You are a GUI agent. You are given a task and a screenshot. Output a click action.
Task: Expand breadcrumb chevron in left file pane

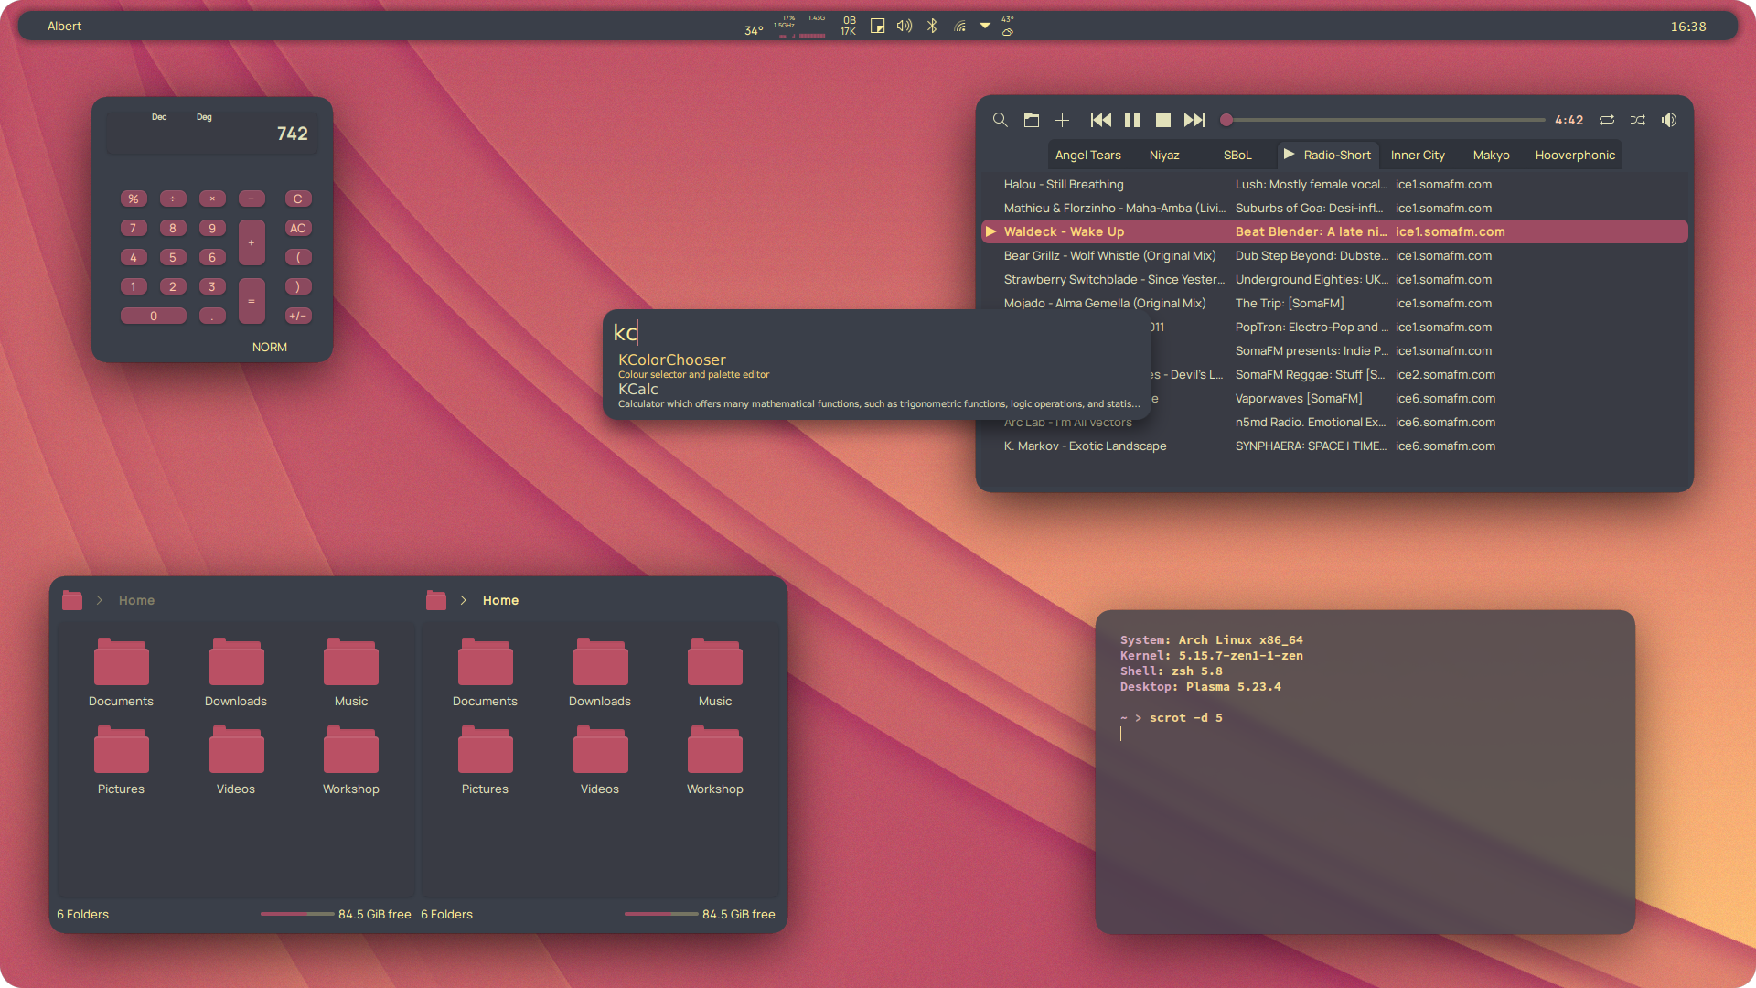click(100, 600)
